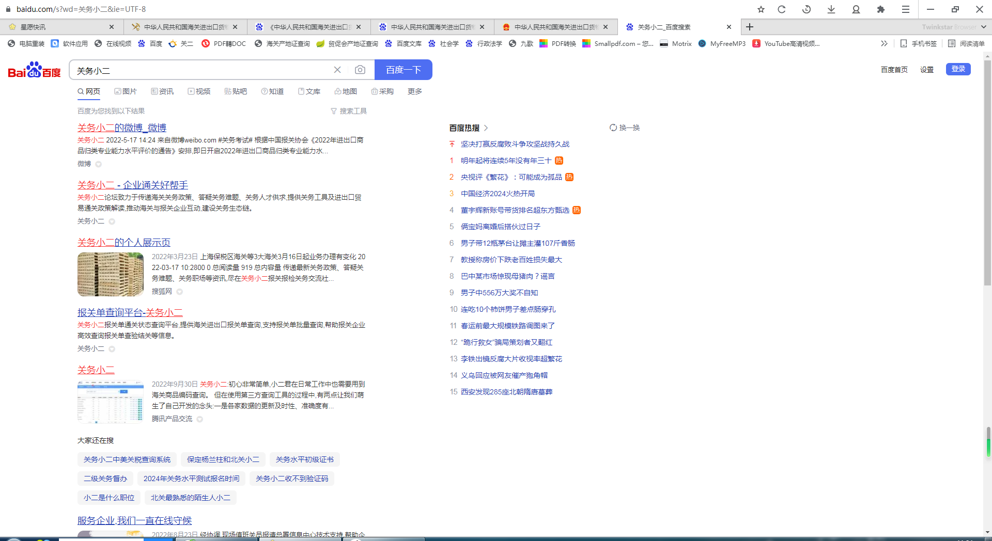Open the 电脑重装 bookmark
Image resolution: width=992 pixels, height=541 pixels.
point(26,43)
